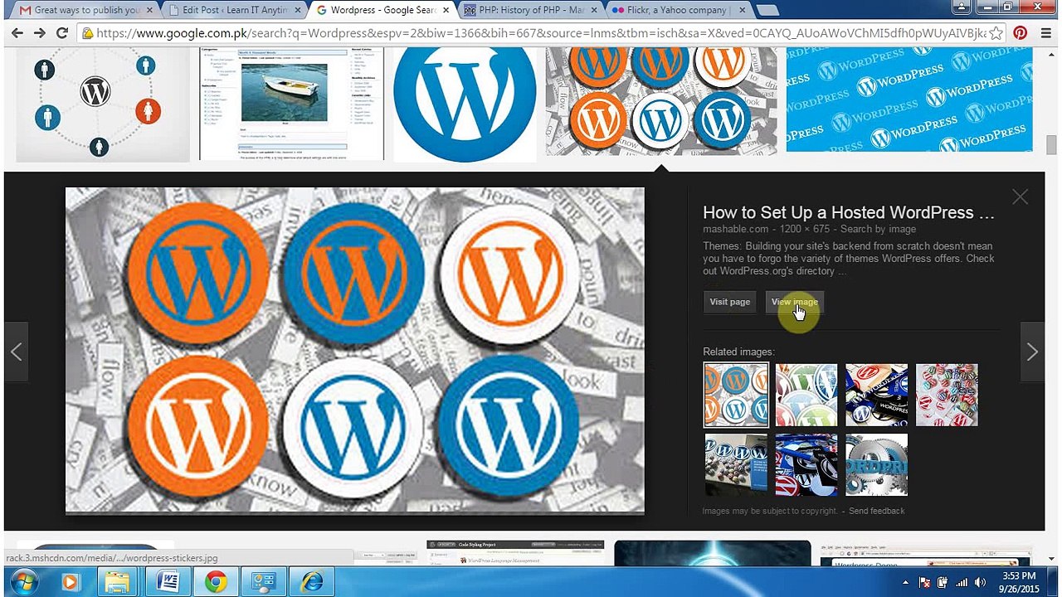Viewport: 1062px width, 597px height.
Task: Close the Gmail tab
Action: pos(150,10)
